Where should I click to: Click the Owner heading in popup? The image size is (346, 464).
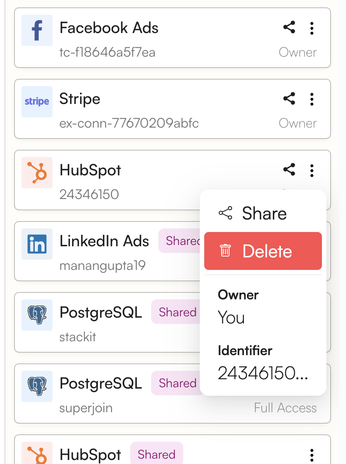238,295
